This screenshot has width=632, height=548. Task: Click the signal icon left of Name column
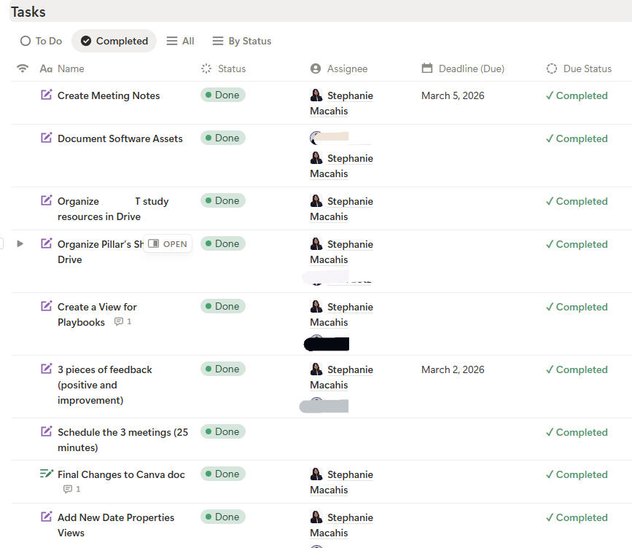click(x=23, y=68)
